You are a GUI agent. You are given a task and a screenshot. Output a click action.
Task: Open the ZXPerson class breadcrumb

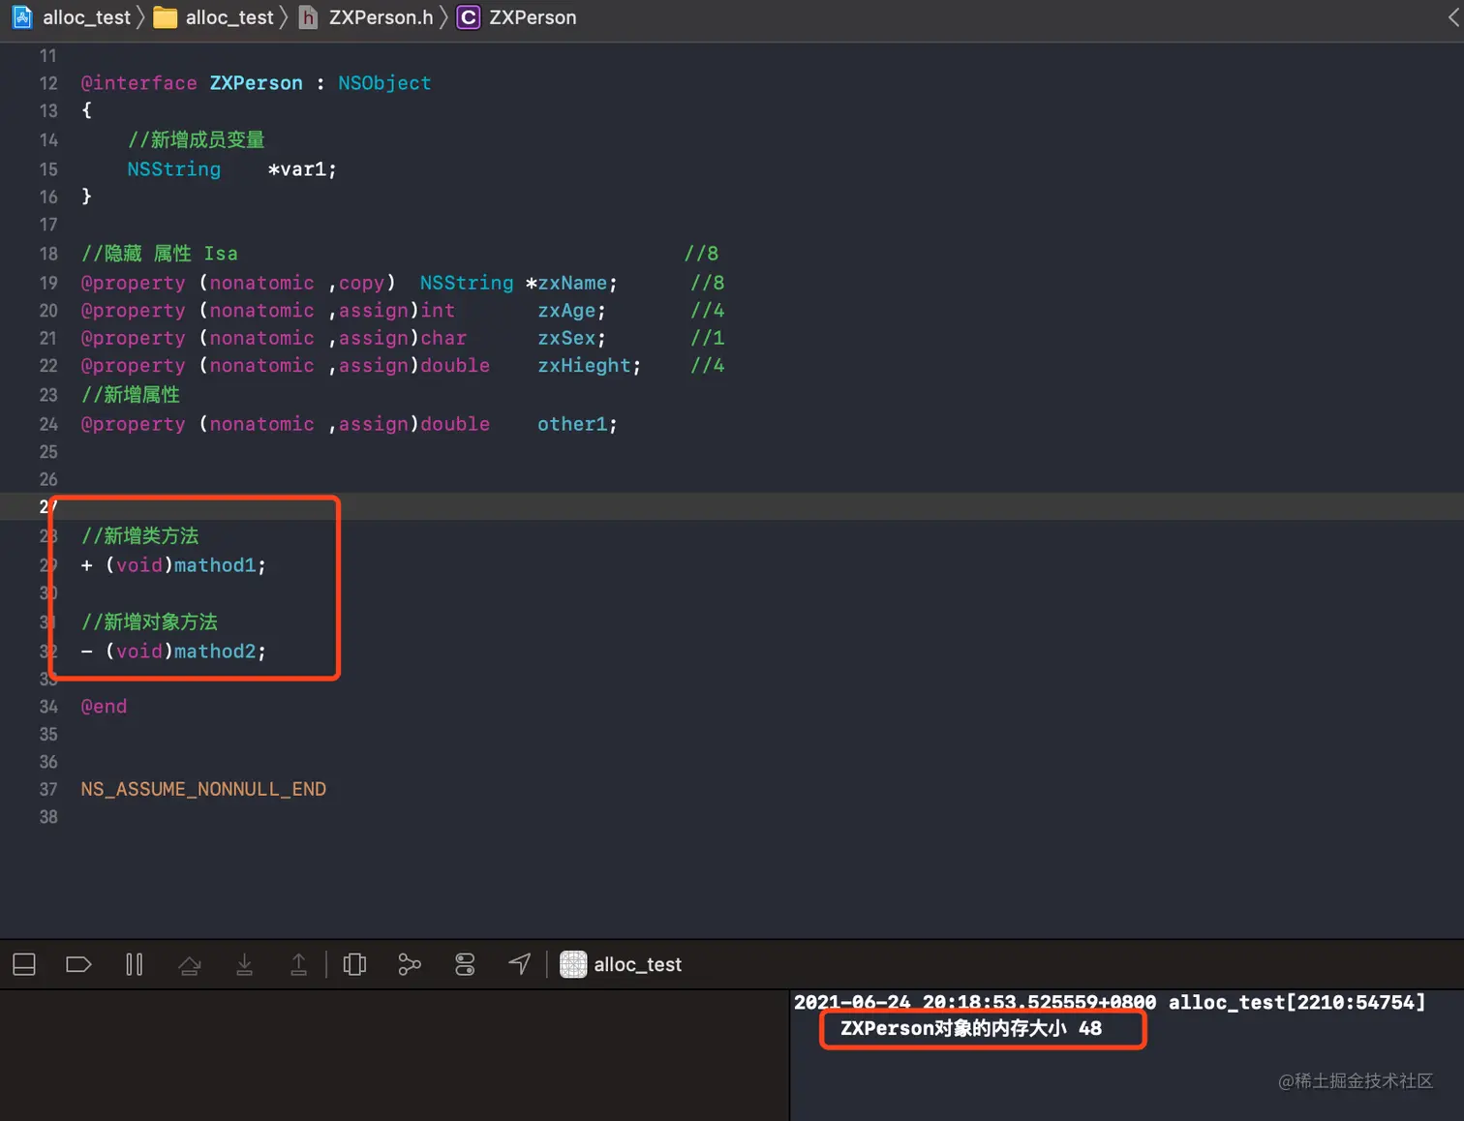tap(533, 17)
